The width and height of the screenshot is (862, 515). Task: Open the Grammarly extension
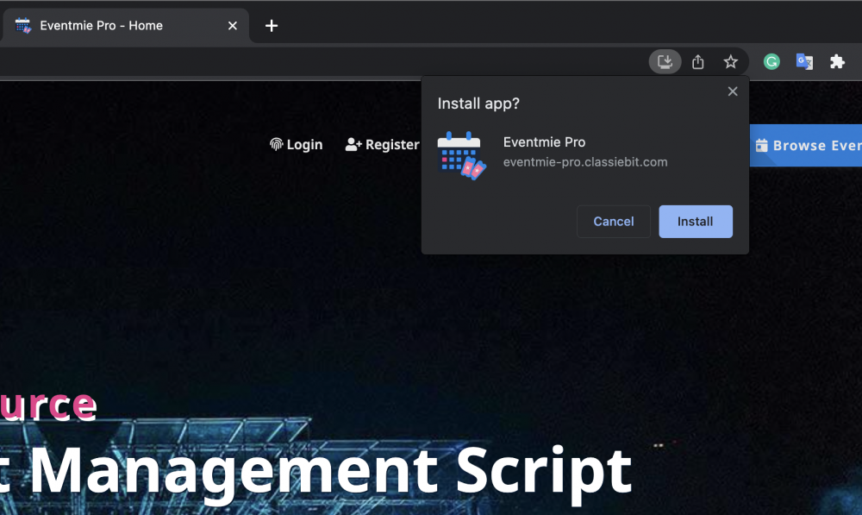click(x=771, y=61)
